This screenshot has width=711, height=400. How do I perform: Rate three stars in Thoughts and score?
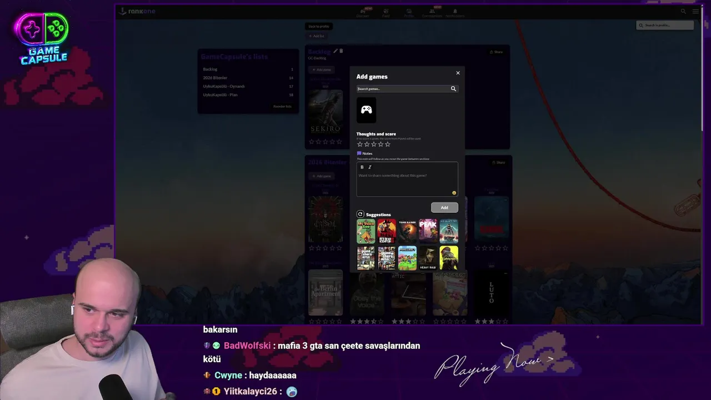(x=373, y=144)
